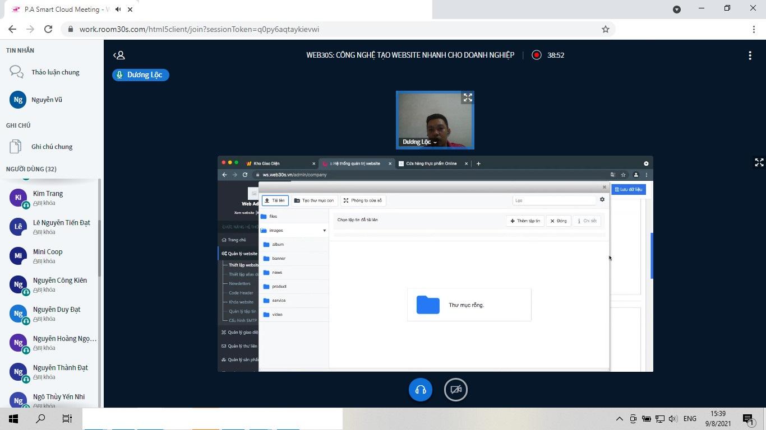The height and width of the screenshot is (430, 766).
Task: Open the meeting options kebab menu
Action: pyautogui.click(x=750, y=55)
